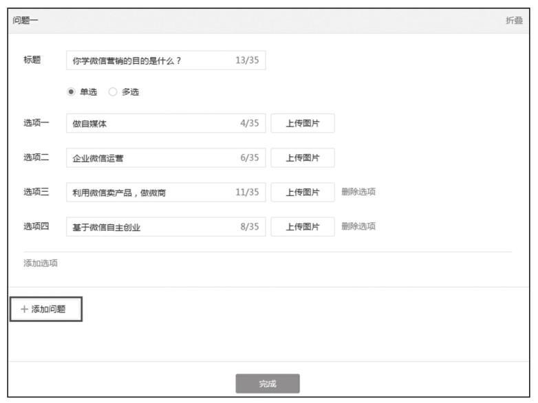
Task: Focus the 选项二 input with 企业微信运营
Action: [x=166, y=157]
